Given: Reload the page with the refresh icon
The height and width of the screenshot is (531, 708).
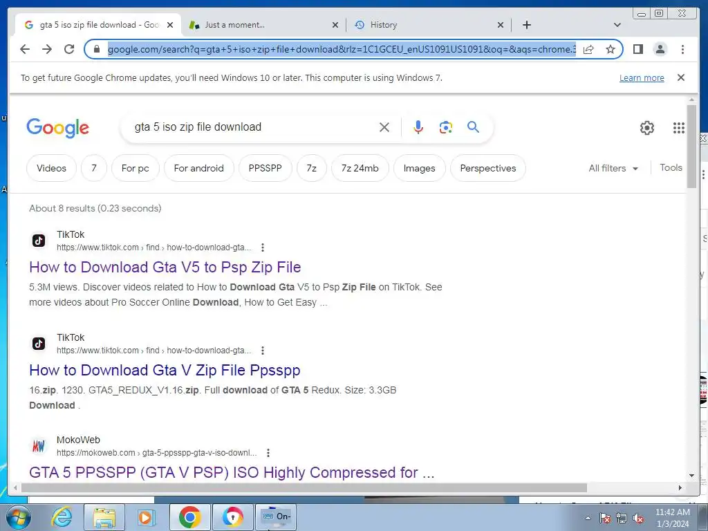Looking at the screenshot, I should click(x=69, y=49).
